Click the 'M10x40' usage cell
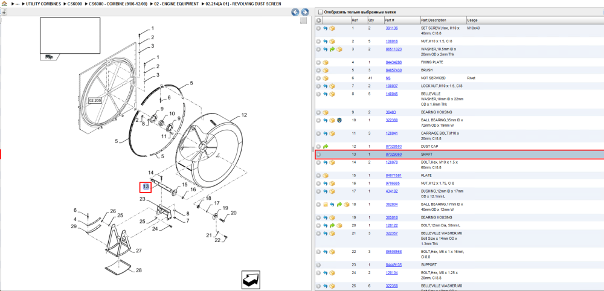The image size is (604, 291). (x=473, y=28)
